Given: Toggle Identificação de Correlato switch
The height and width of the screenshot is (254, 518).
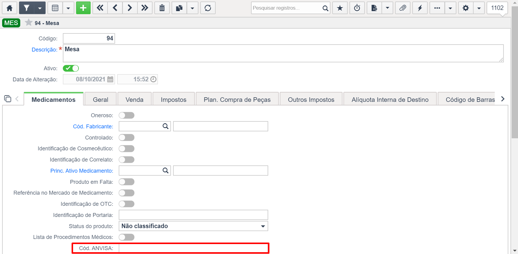Looking at the screenshot, I should [x=127, y=160].
